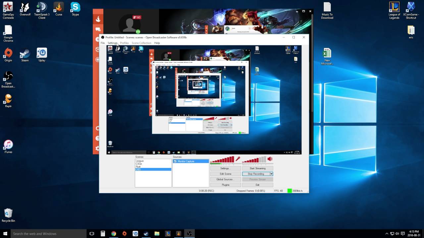Open the Action Center notifications icon

(x=402, y=233)
